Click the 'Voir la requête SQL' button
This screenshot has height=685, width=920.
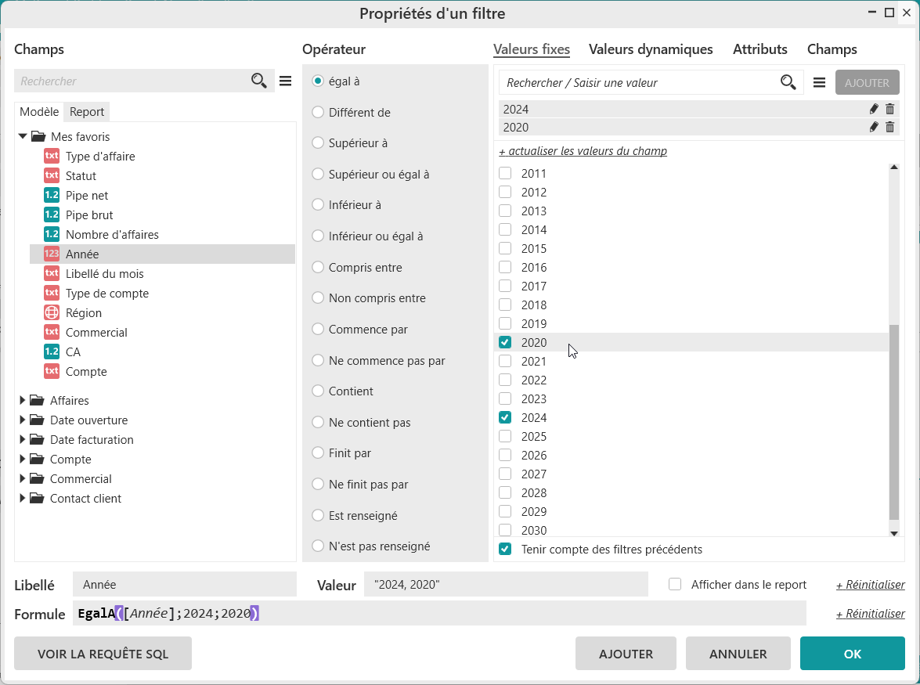coord(103,654)
